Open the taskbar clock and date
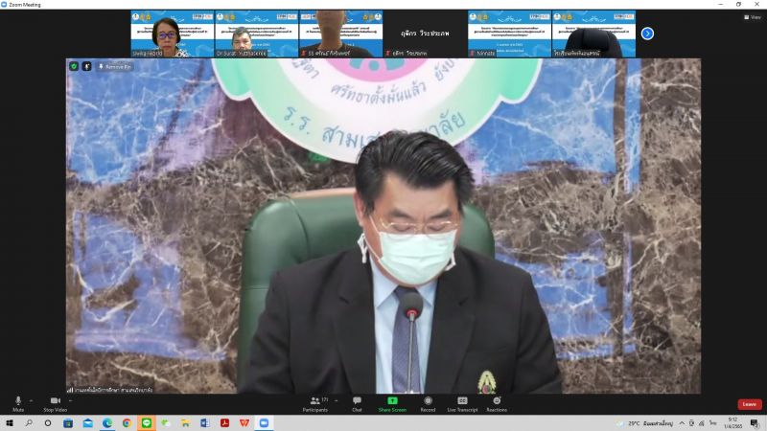The height and width of the screenshot is (431, 767). point(732,423)
